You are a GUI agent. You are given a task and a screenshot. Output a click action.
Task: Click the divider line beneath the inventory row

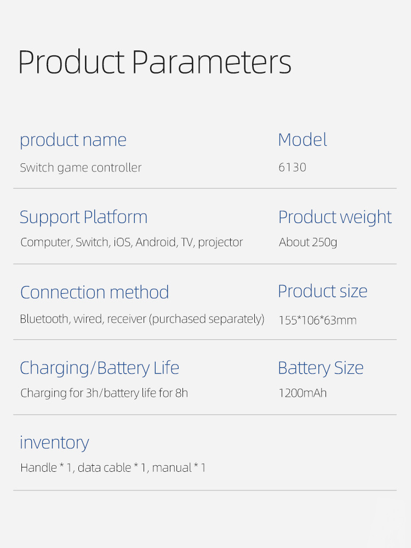[x=205, y=490]
